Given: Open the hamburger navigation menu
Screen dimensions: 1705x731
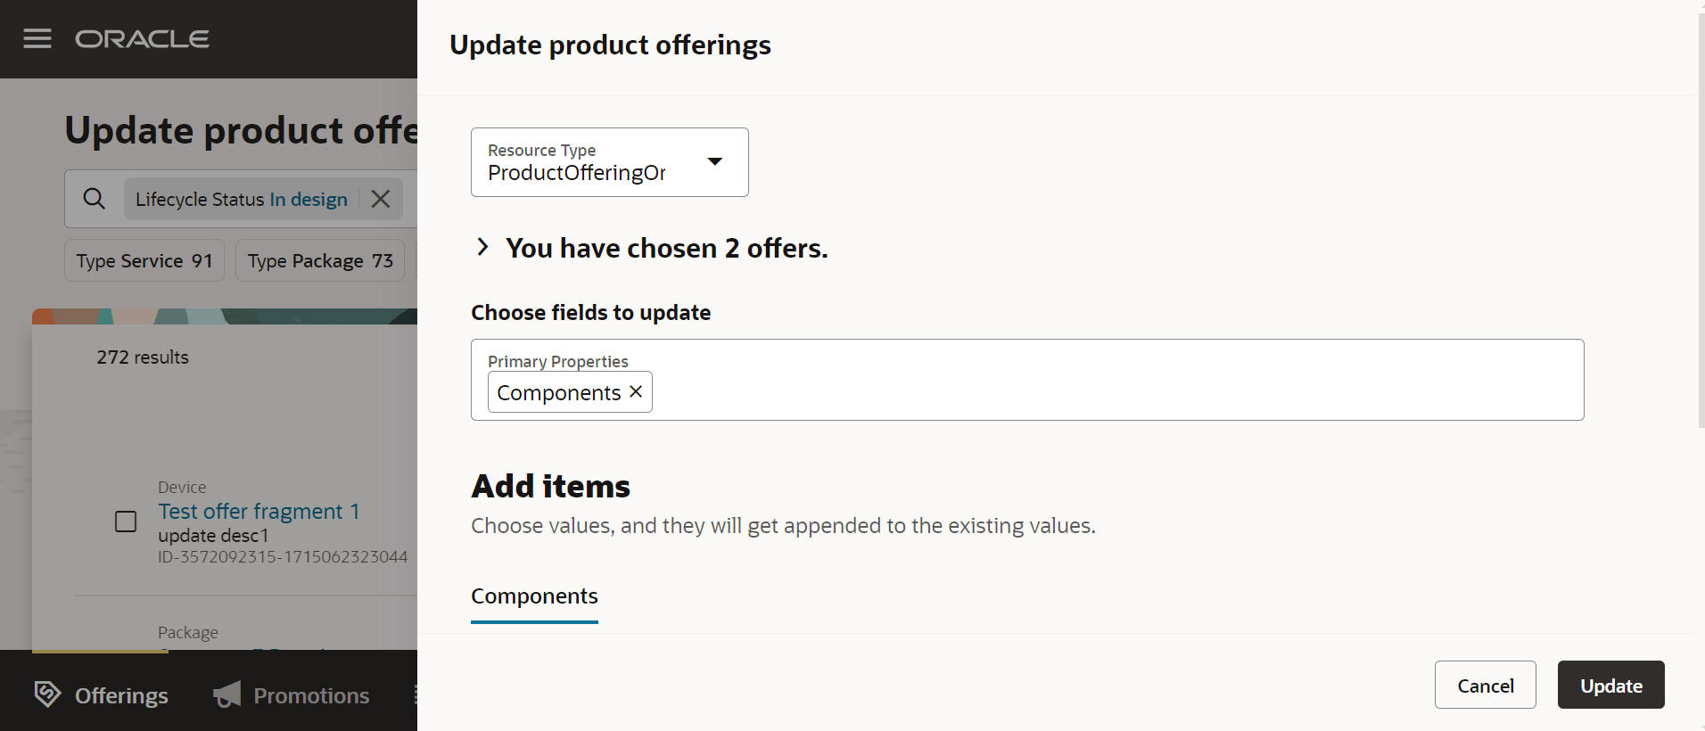Looking at the screenshot, I should (37, 38).
